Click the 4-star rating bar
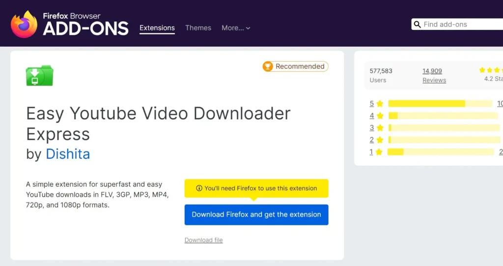This screenshot has width=503, height=266. [443, 116]
